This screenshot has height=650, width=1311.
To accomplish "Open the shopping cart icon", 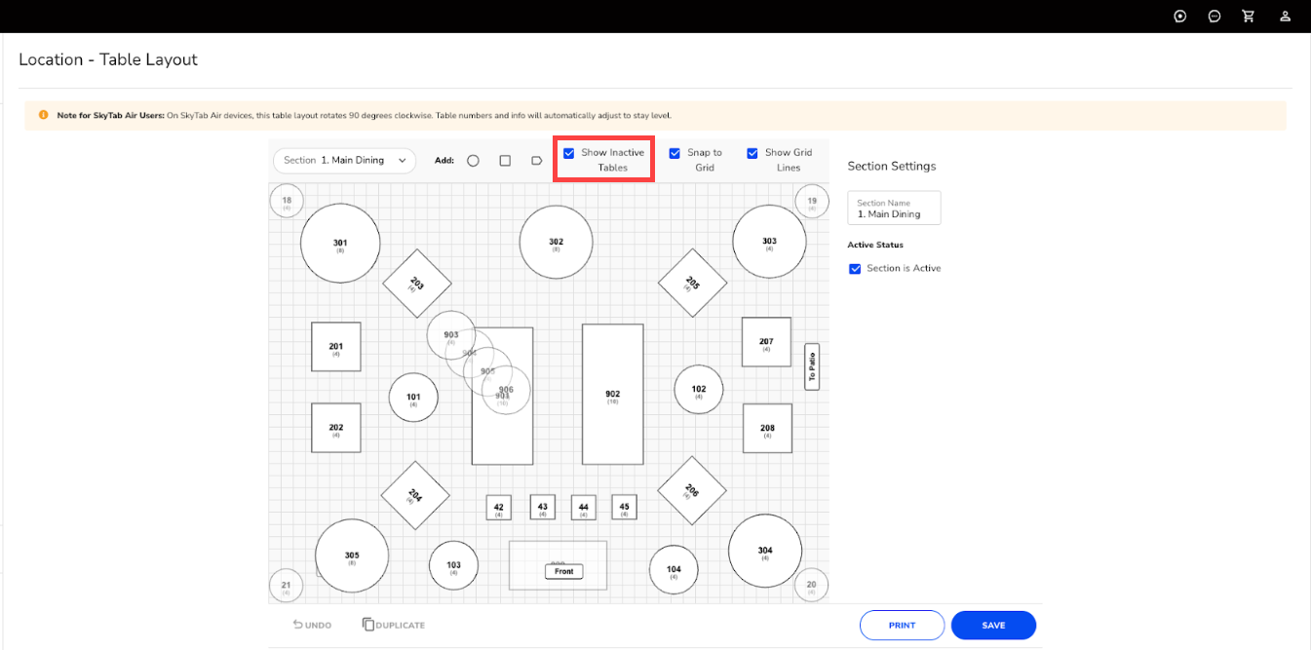I will [x=1248, y=17].
